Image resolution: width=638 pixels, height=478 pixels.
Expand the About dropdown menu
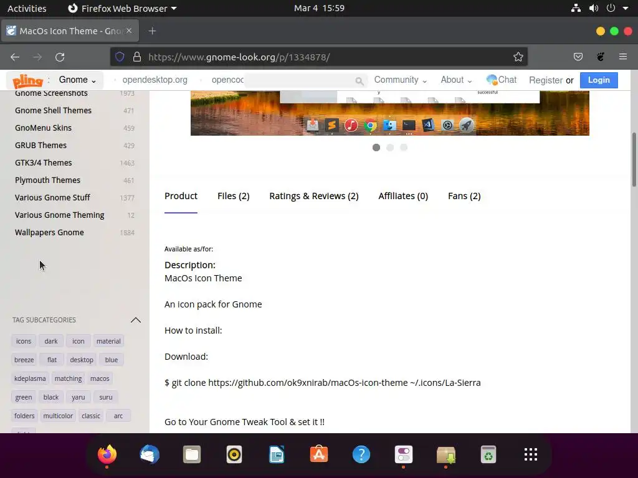456,80
